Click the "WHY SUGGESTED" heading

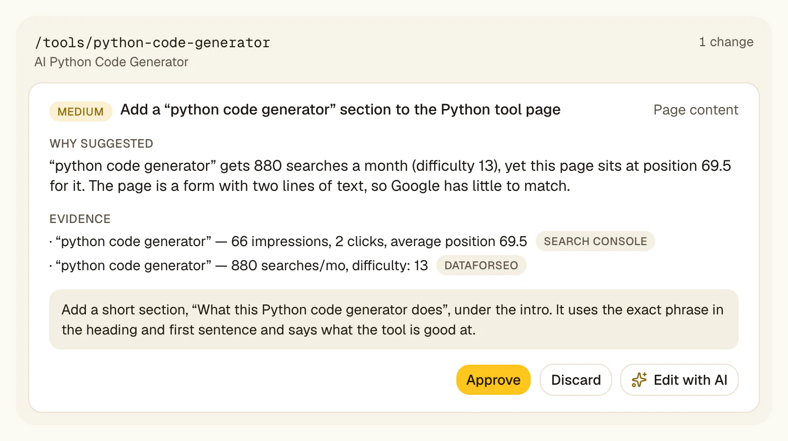(x=102, y=144)
